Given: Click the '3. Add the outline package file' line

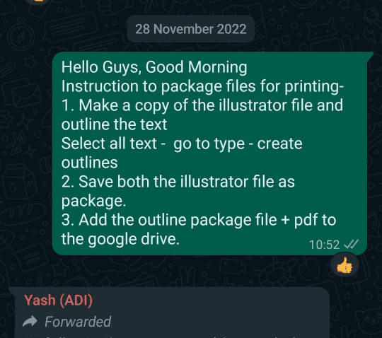Looking at the screenshot, I should click(x=199, y=220).
